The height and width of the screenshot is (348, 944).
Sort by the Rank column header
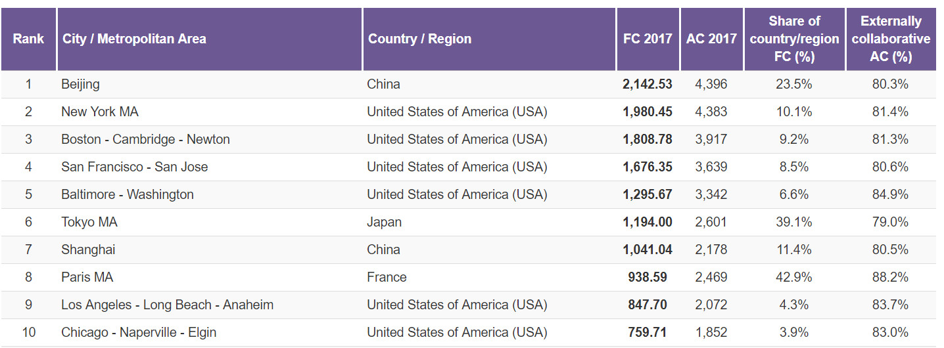tap(28, 39)
